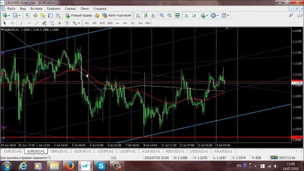Image resolution: width=304 pixels, height=171 pixels.
Task: Click the search magnifier at toolbar right
Action: point(291,15)
